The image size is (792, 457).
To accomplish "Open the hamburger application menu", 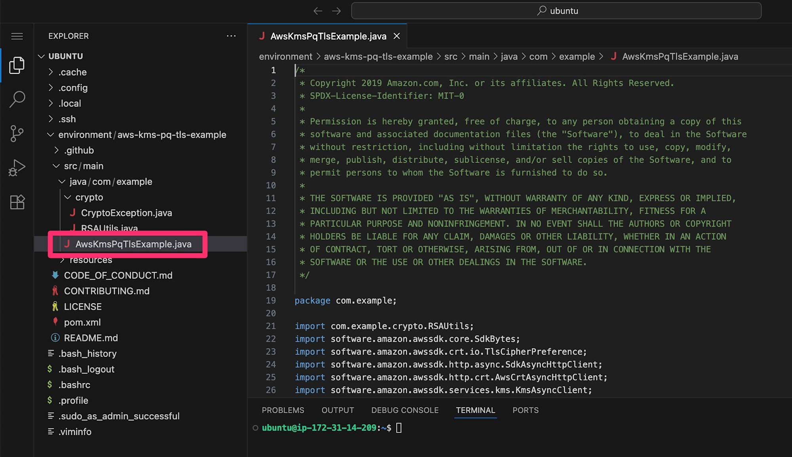I will point(17,36).
